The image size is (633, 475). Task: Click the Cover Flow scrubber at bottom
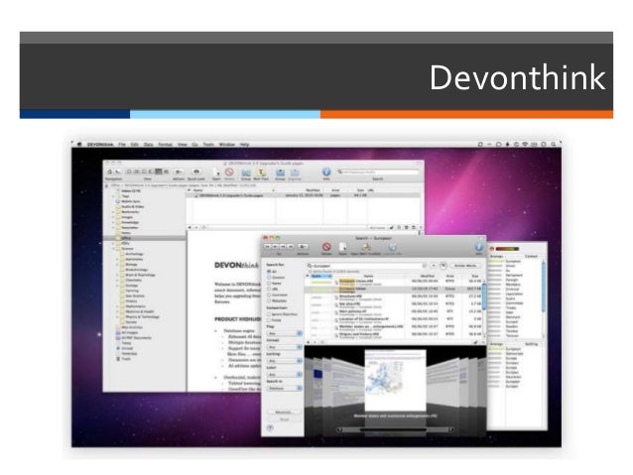tap(395, 429)
